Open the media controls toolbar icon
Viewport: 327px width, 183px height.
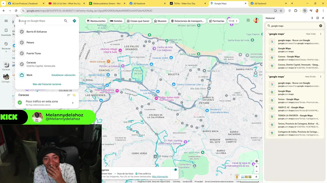click(311, 11)
